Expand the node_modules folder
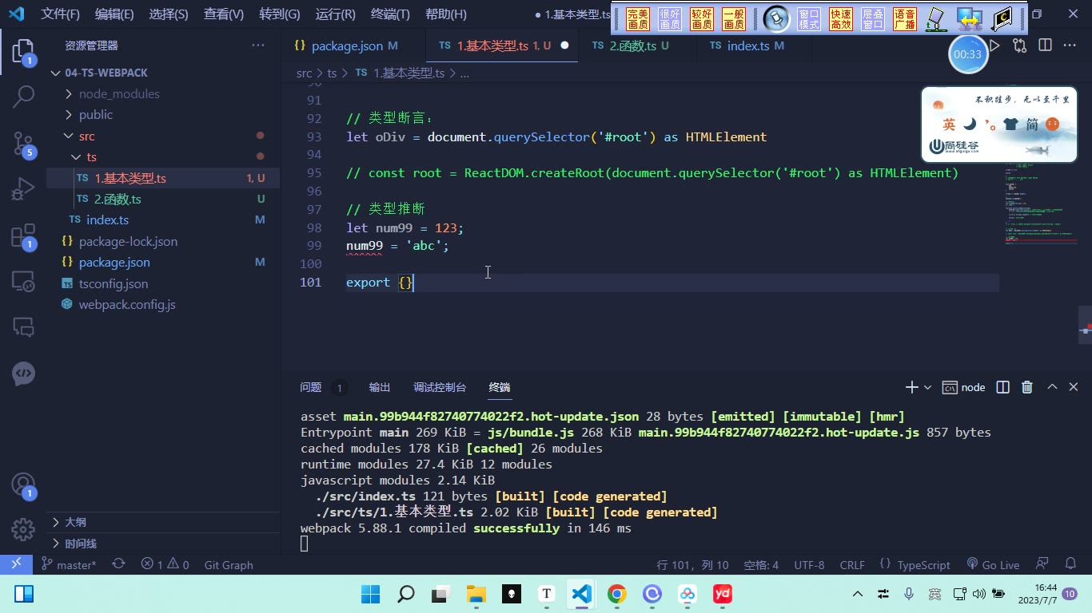1092x613 pixels. tap(163, 93)
